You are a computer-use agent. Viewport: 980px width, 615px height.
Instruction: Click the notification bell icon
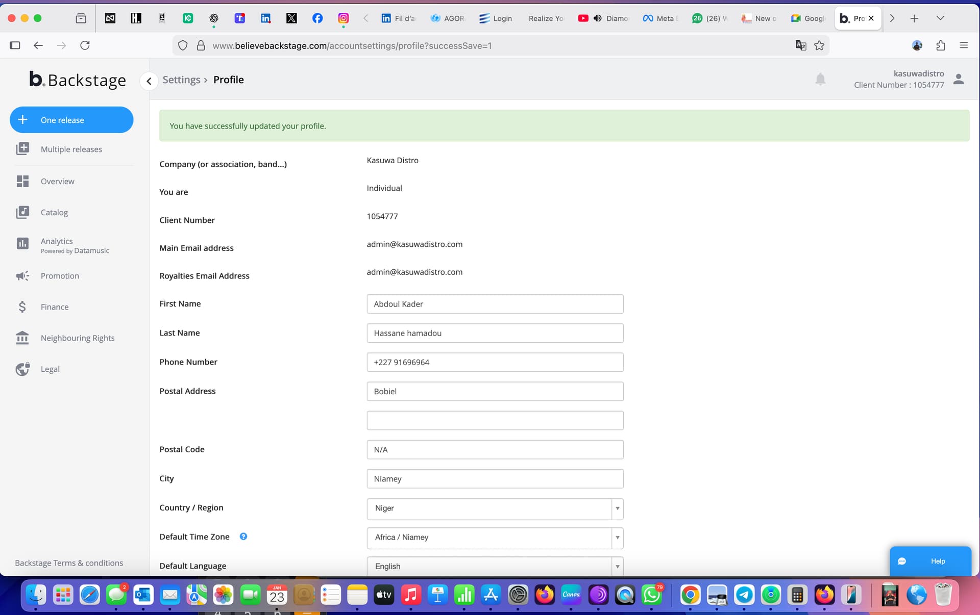[820, 79]
